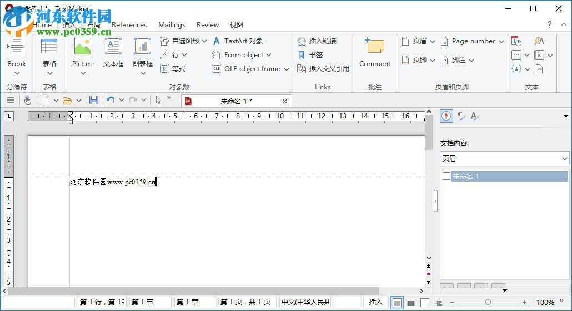The height and width of the screenshot is (311, 572).
Task: Close the 未命名 1 document tab
Action: [x=285, y=102]
